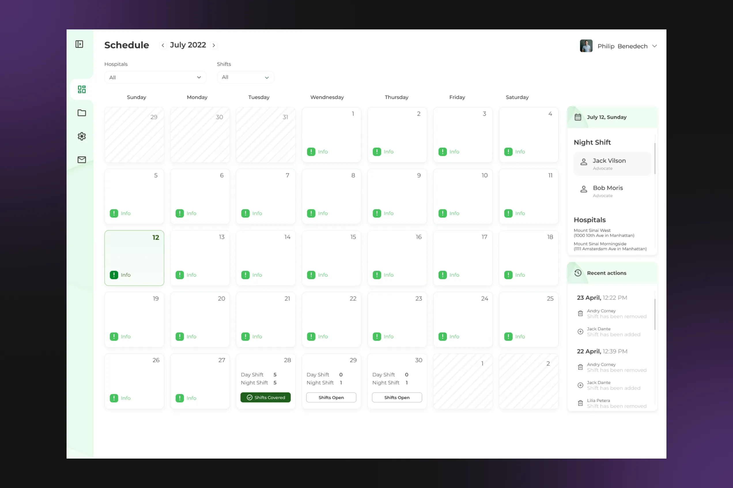Collapse the sidebar panel icon

pyautogui.click(x=79, y=44)
